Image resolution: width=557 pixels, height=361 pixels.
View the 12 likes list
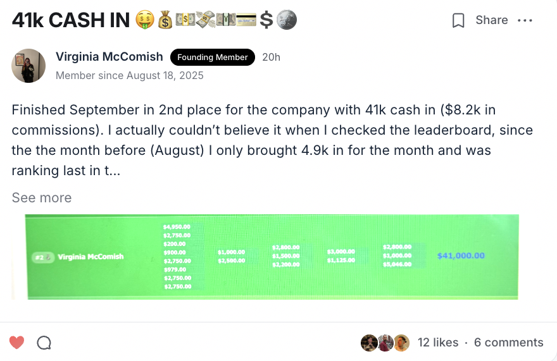coord(438,342)
